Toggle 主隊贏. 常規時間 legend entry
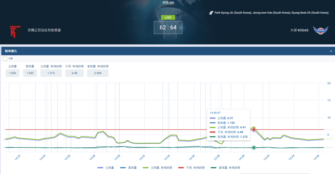Screen dimensions: 335x174 157,168
